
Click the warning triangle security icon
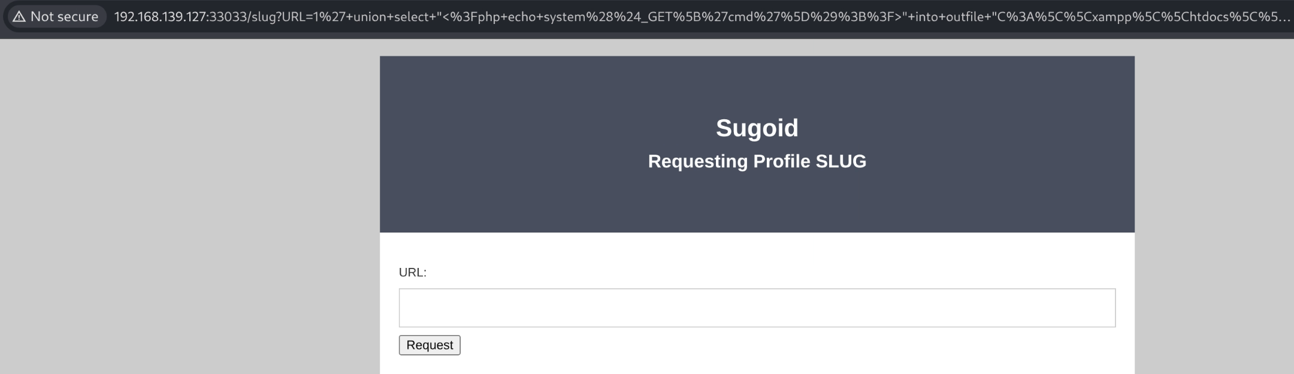(x=19, y=17)
